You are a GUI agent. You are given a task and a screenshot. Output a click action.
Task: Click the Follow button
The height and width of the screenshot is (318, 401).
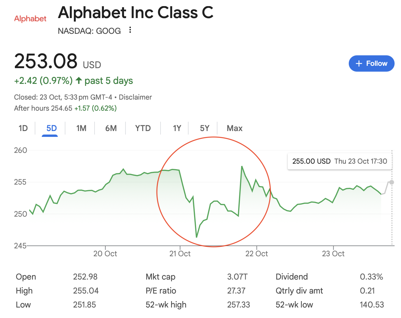[371, 63]
